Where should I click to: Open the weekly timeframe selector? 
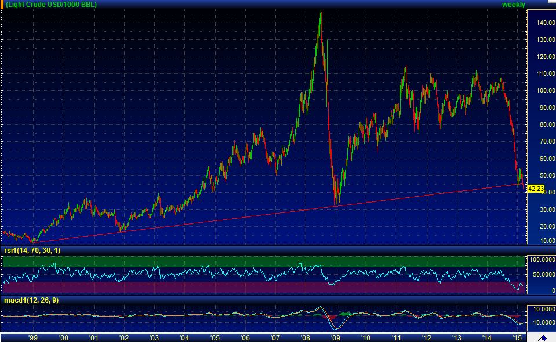pyautogui.click(x=513, y=5)
